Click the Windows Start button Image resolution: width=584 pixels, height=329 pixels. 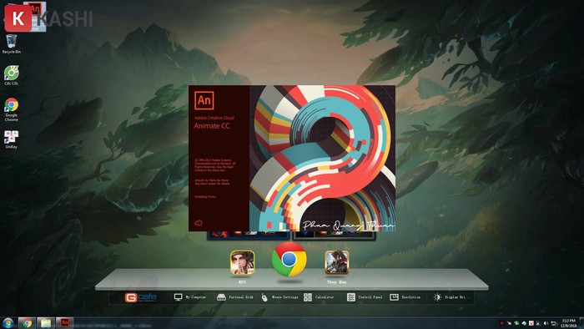coord(8,322)
